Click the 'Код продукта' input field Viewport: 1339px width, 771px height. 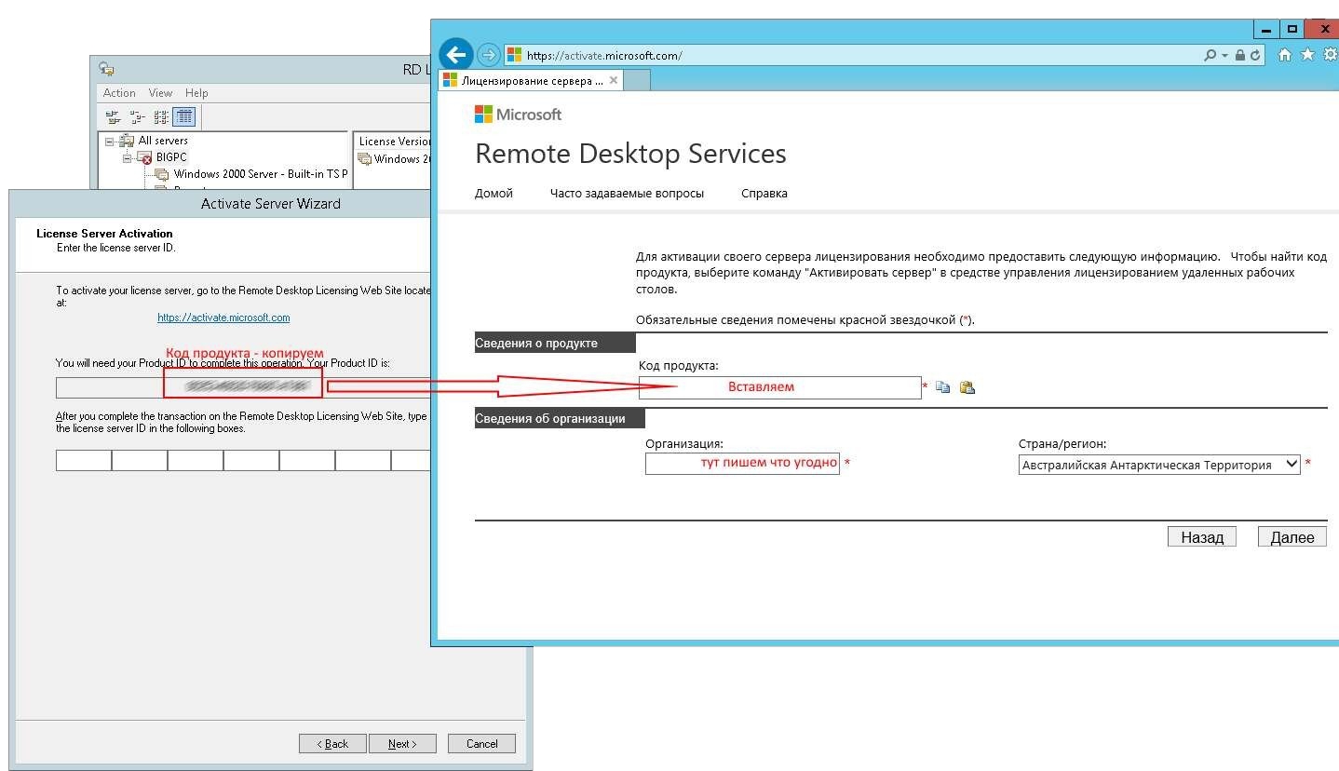point(779,387)
